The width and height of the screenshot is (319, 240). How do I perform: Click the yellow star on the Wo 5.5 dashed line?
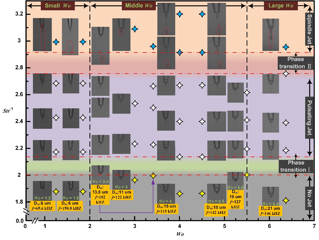point(247,175)
